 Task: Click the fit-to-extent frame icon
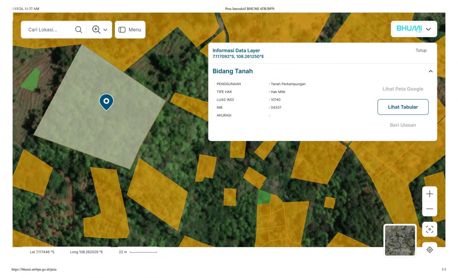429,229
